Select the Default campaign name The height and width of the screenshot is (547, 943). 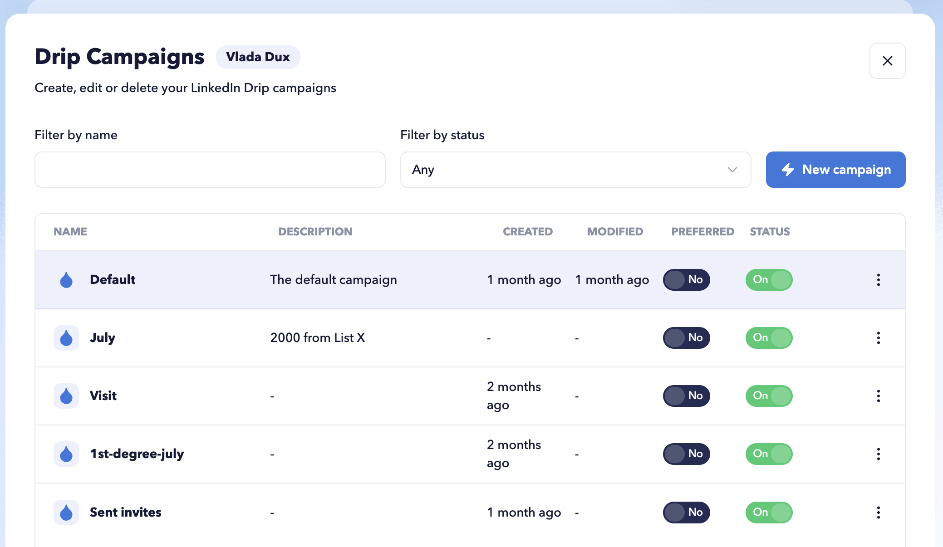point(113,279)
